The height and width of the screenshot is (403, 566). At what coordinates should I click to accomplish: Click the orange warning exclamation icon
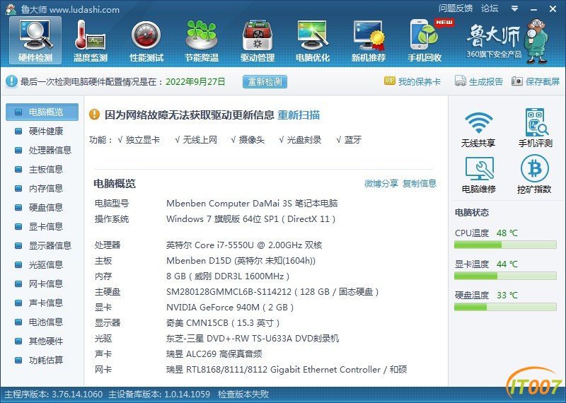[x=94, y=115]
